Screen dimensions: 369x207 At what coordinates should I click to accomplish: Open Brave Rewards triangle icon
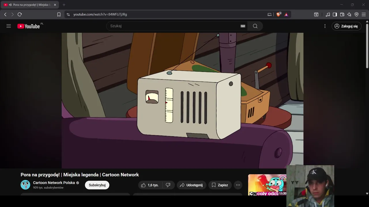286,14
